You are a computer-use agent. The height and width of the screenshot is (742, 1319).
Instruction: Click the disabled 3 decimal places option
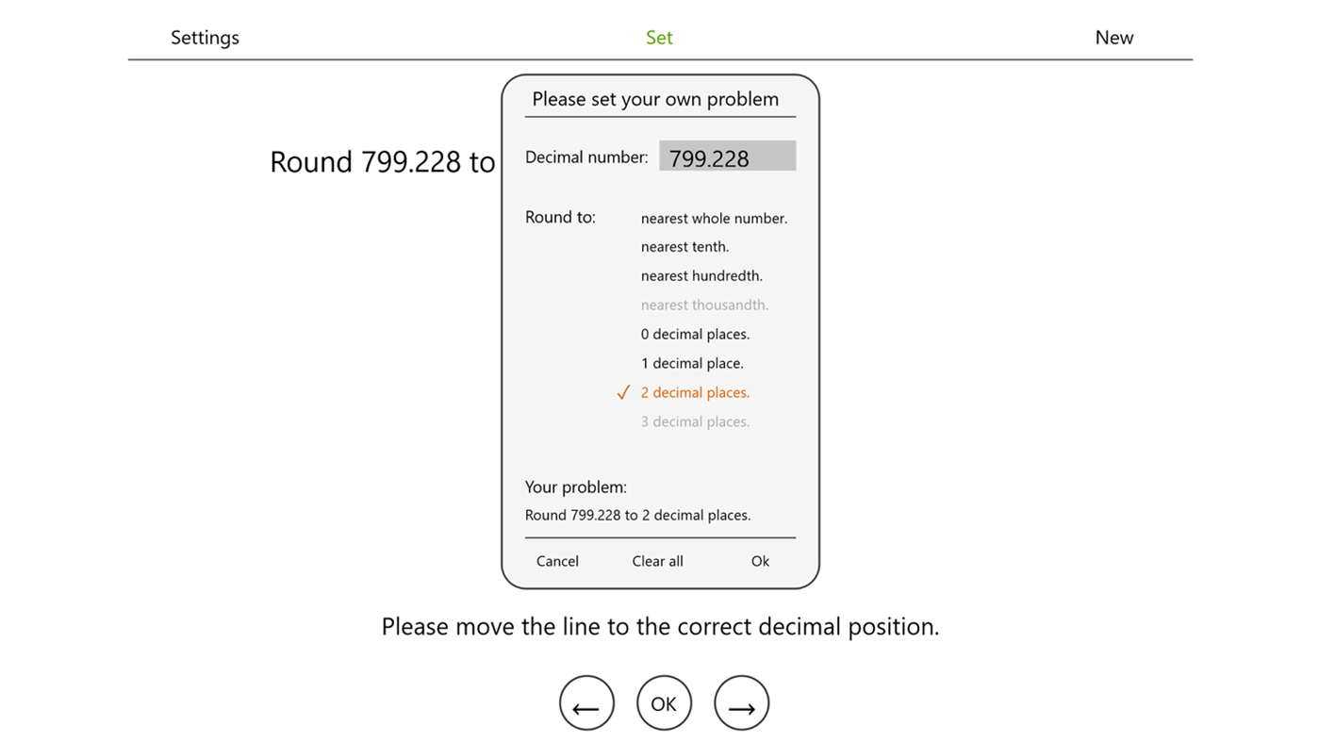click(695, 421)
